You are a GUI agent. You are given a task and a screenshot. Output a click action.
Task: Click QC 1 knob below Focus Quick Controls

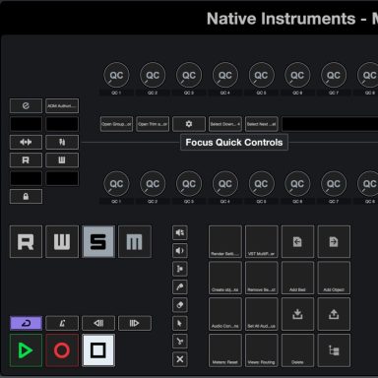click(x=116, y=184)
